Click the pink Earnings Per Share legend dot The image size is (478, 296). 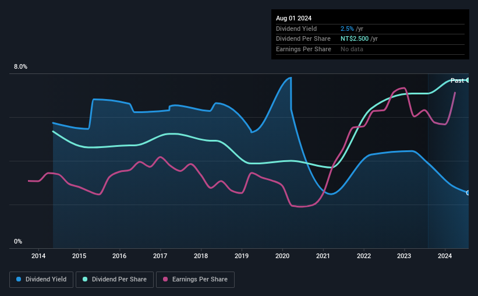[x=165, y=279]
